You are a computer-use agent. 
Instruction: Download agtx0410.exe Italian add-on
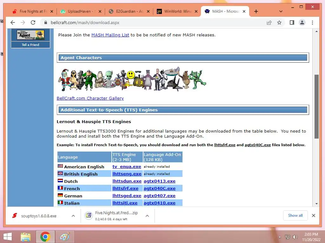(x=159, y=203)
